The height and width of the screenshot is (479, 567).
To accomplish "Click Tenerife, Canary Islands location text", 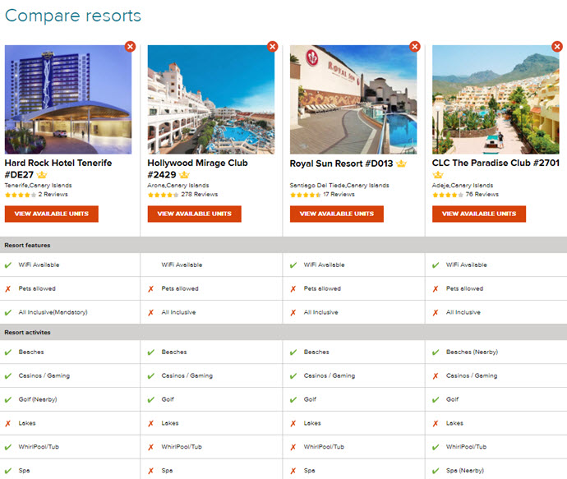I will (38, 186).
